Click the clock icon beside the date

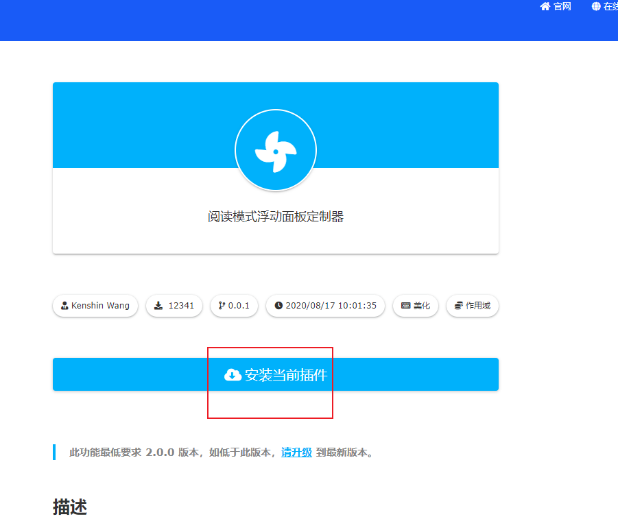pyautogui.click(x=278, y=305)
